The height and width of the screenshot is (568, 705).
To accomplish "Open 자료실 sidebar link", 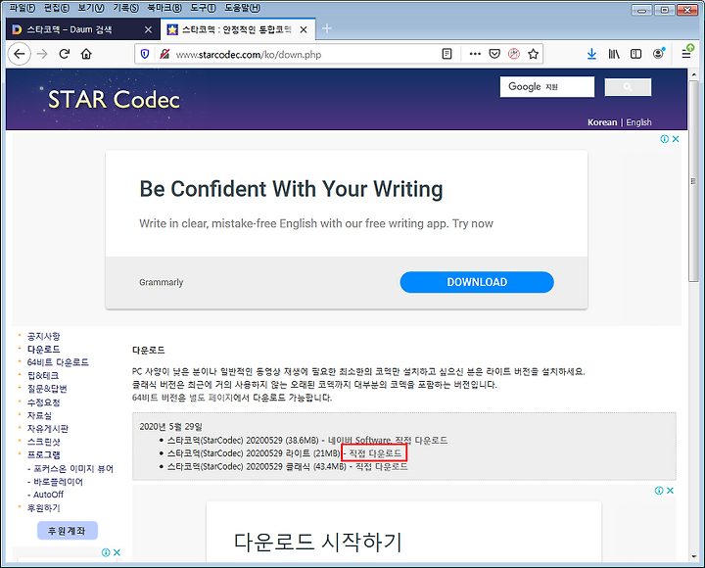I will 39,415.
